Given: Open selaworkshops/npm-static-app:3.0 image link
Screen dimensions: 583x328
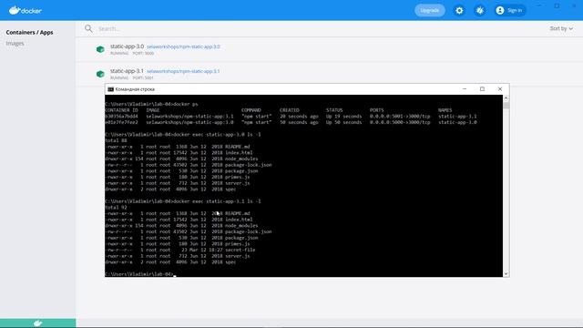Looking at the screenshot, I should click(183, 46).
